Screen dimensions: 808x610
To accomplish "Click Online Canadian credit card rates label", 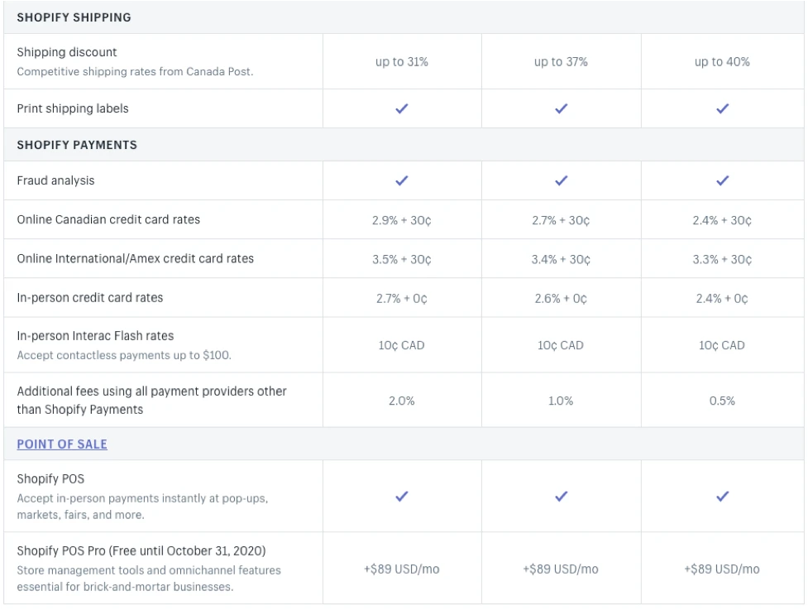I will pos(108,219).
